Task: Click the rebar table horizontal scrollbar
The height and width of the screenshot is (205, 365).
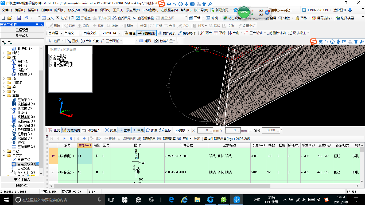Action: pyautogui.click(x=162, y=186)
